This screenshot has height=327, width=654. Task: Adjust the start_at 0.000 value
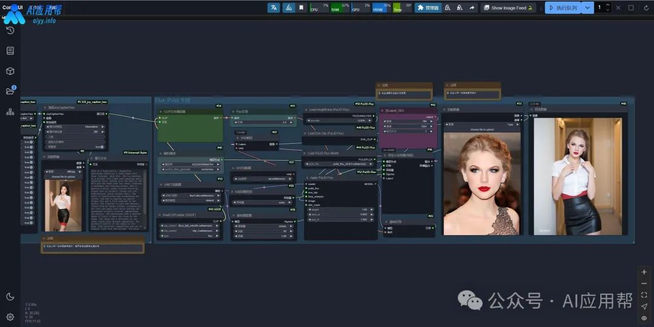[340, 215]
